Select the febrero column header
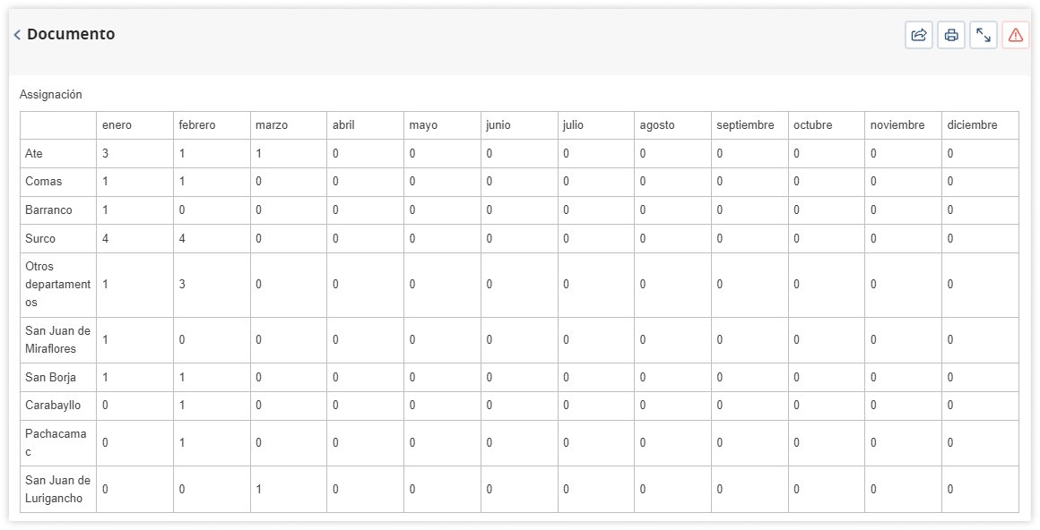 click(x=197, y=125)
